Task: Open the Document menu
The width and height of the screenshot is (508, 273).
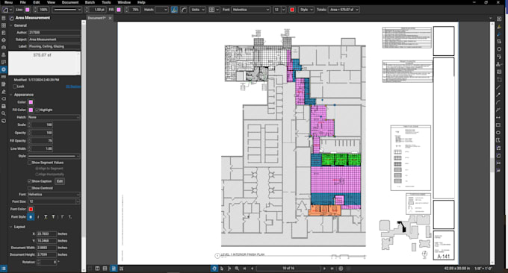Action: 70,2
